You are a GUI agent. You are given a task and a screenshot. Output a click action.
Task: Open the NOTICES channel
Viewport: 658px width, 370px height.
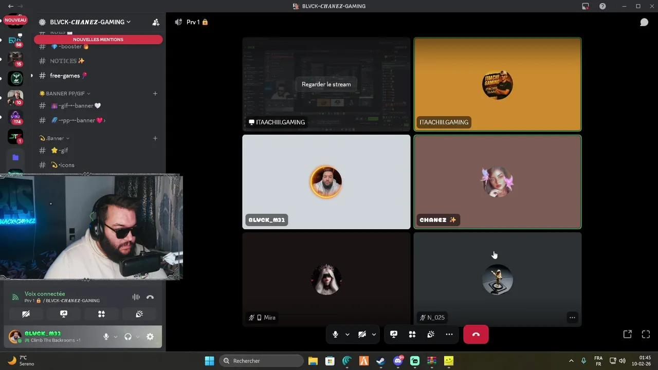(x=67, y=61)
